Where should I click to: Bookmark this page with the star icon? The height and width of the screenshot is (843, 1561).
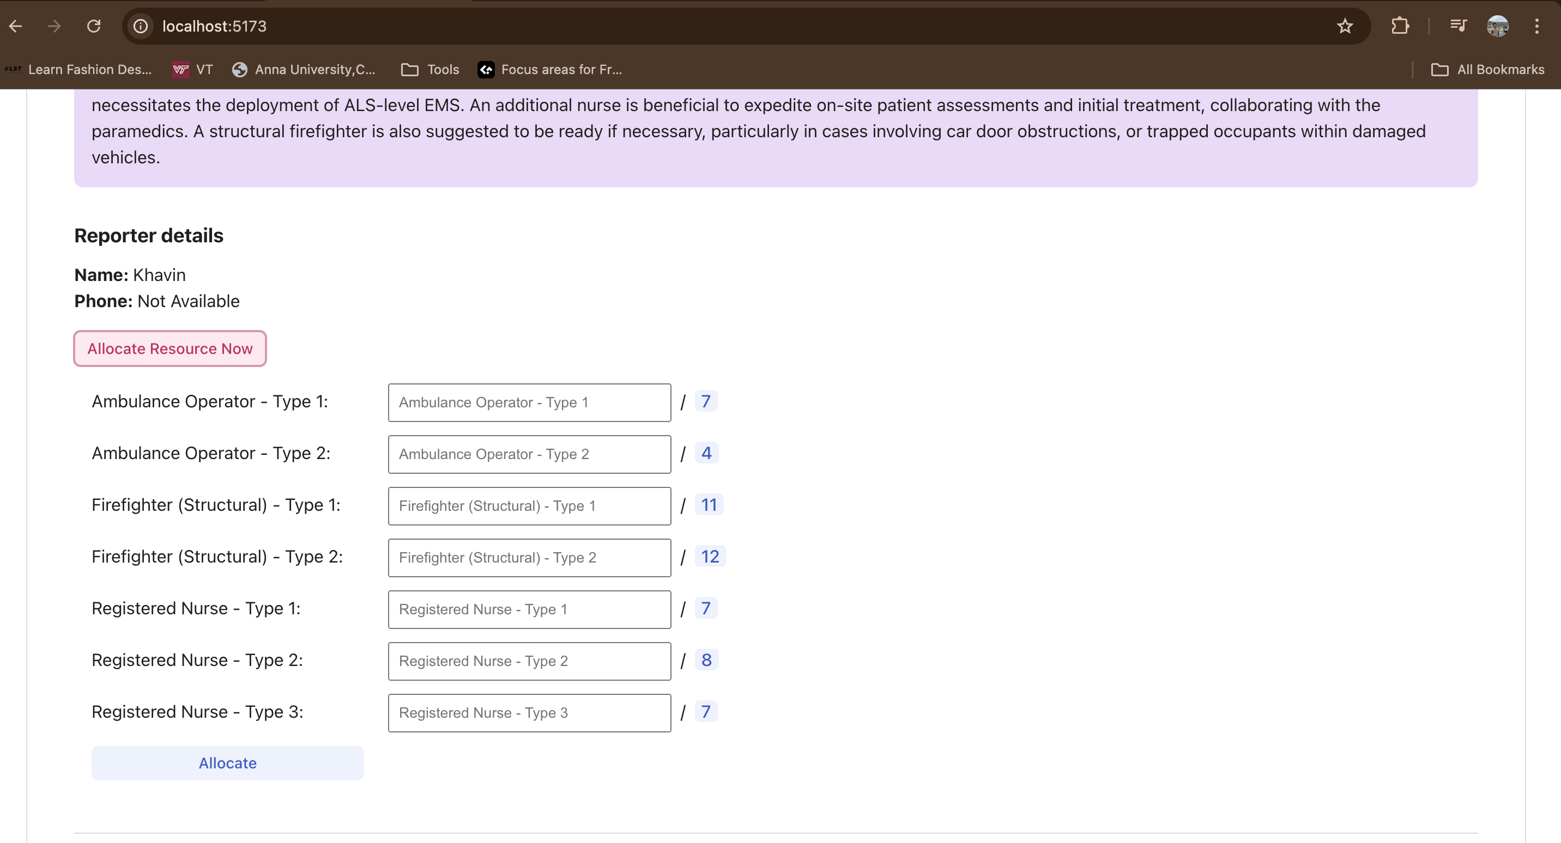pos(1345,26)
